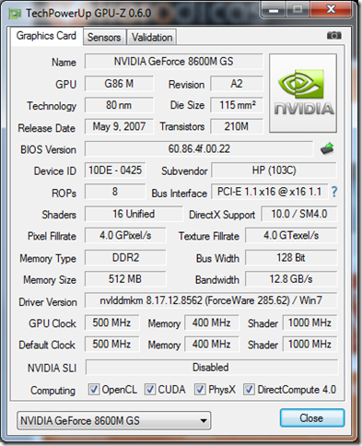Click the Die Size field 115 mm²

[237, 105]
